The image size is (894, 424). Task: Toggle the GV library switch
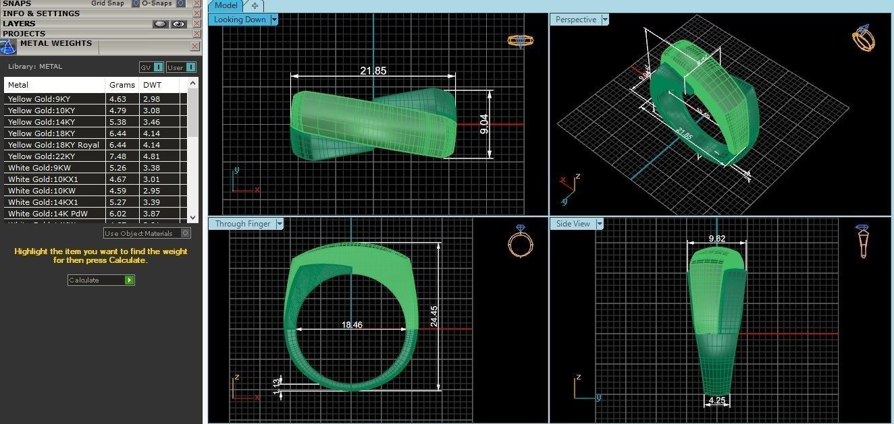[151, 67]
